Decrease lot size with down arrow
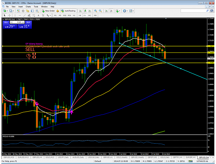 click(11, 22)
